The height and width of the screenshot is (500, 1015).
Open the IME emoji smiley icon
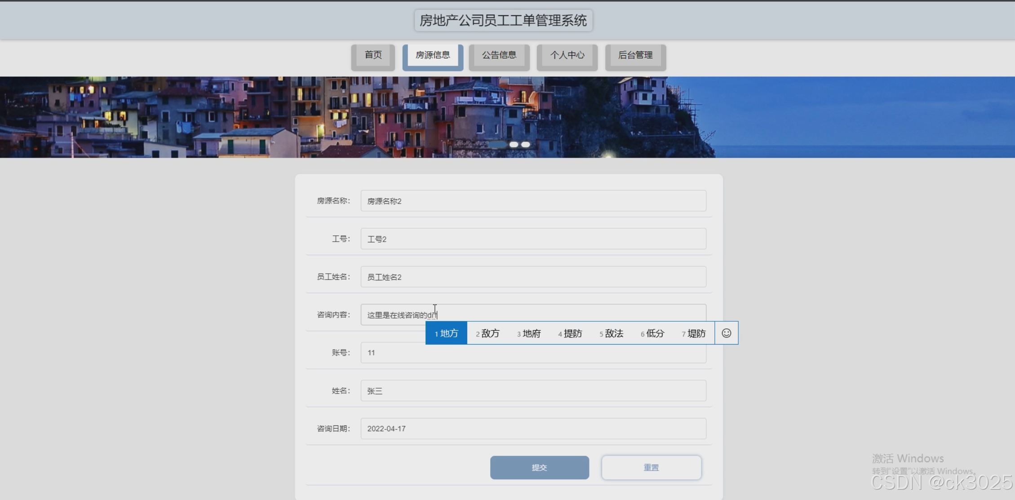tap(726, 333)
